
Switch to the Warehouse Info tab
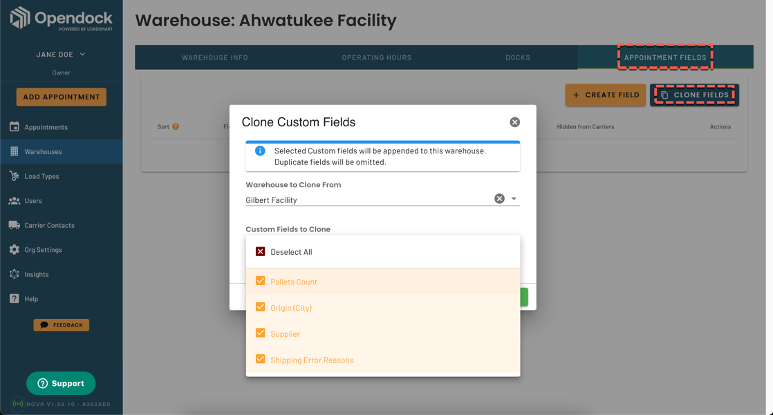[x=215, y=57]
